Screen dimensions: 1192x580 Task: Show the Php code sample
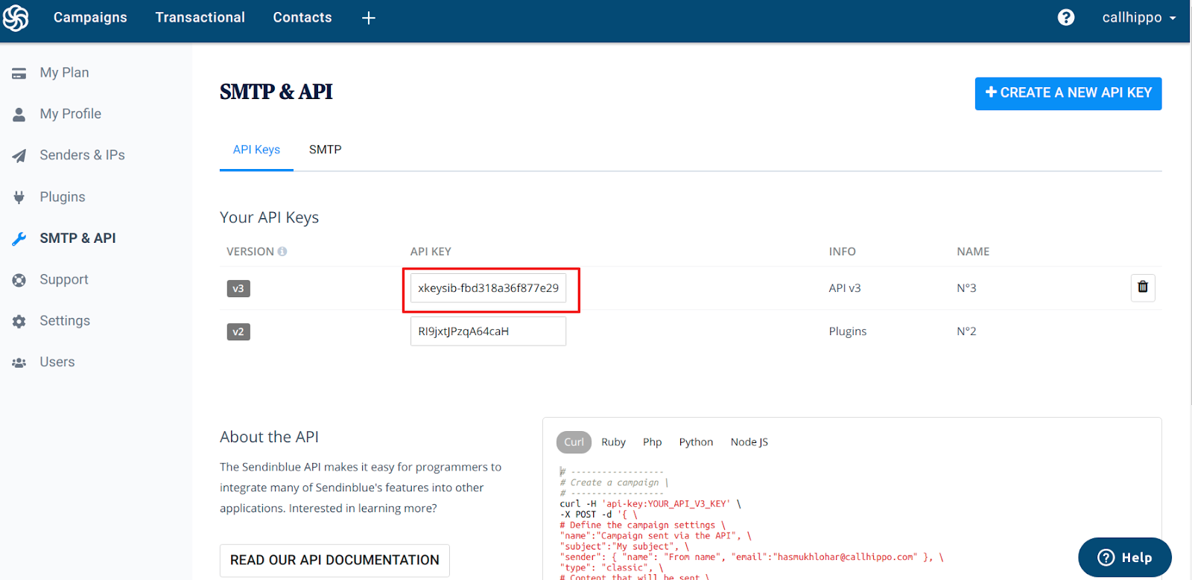point(653,442)
